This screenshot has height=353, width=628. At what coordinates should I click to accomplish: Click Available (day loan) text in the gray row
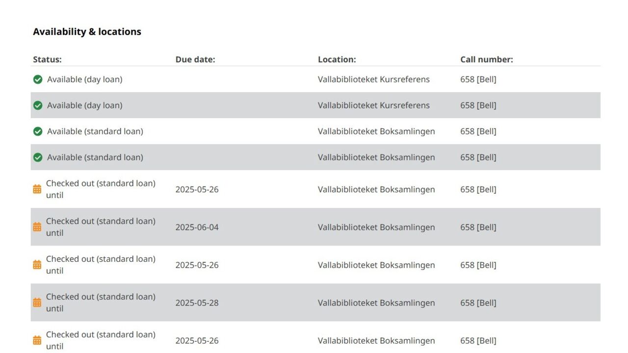(84, 105)
